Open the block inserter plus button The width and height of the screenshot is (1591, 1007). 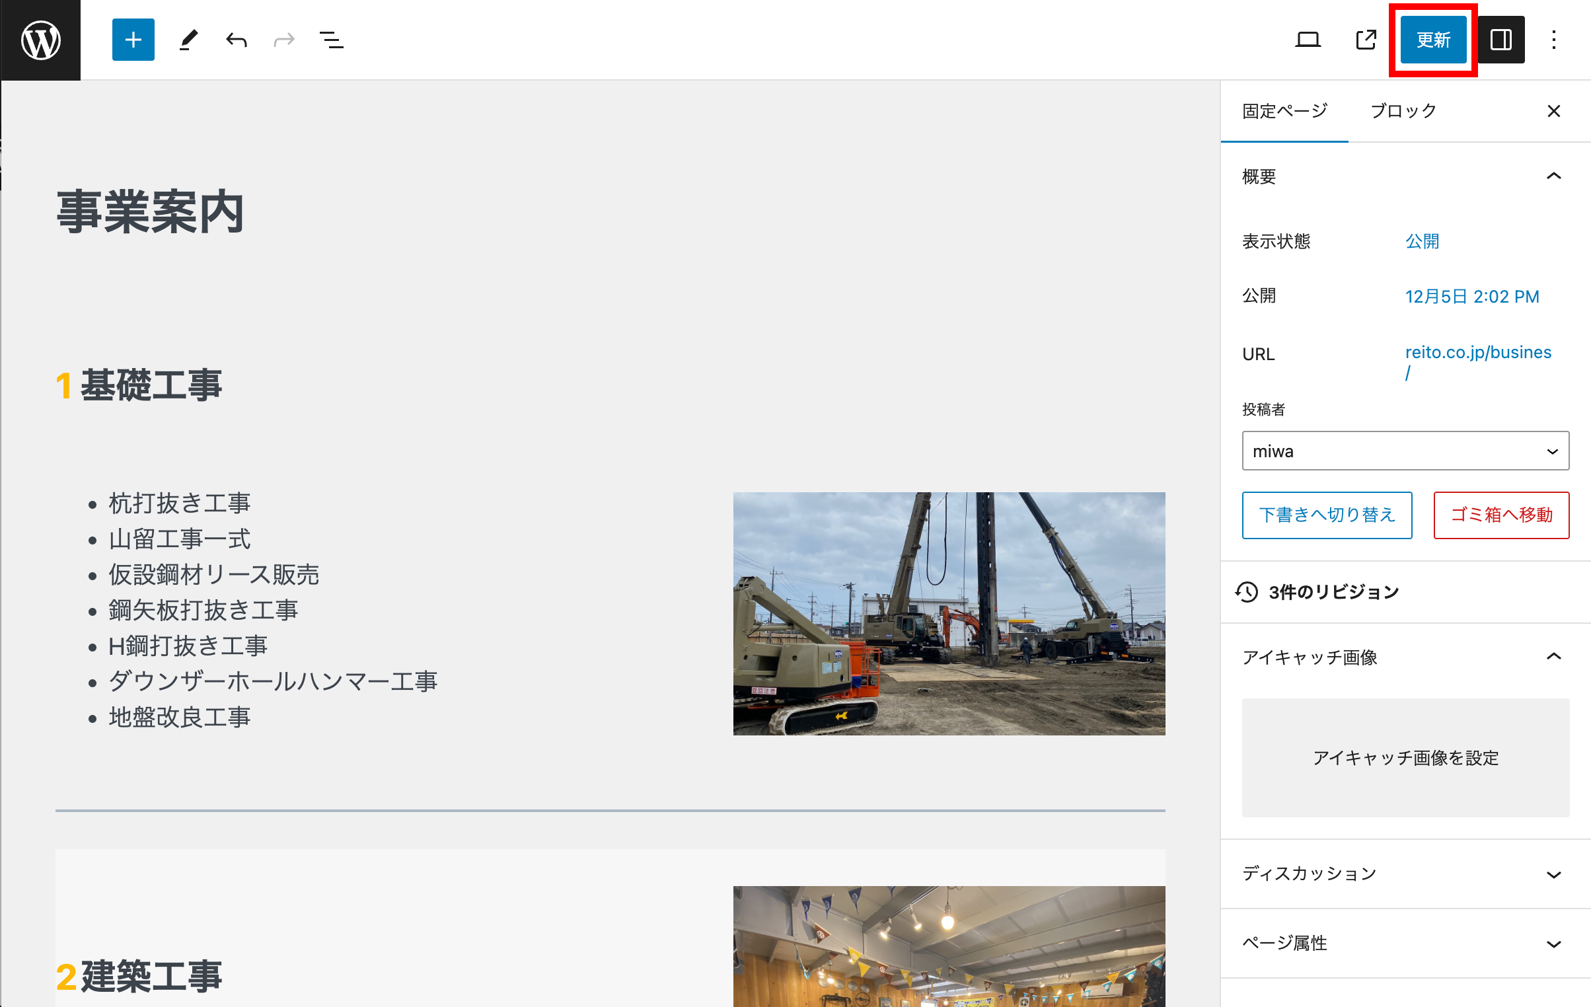[133, 40]
